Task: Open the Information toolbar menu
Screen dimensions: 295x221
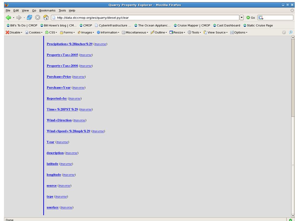Action: point(108,32)
